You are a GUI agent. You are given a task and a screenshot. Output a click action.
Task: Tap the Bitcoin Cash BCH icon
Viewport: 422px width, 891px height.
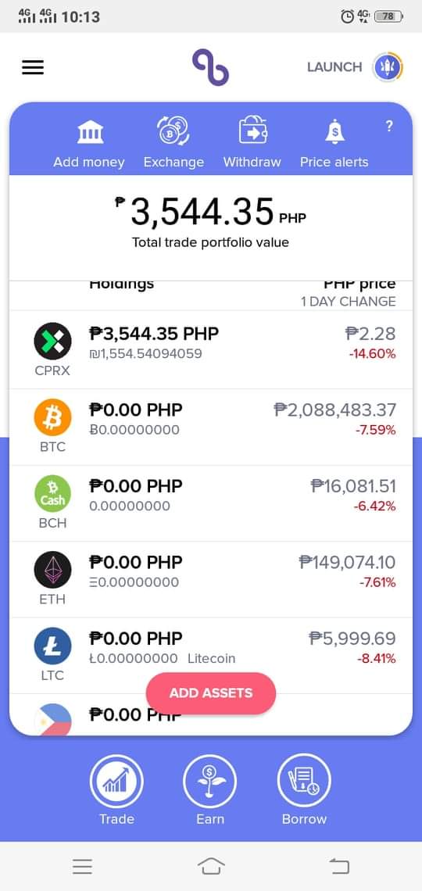(x=52, y=493)
